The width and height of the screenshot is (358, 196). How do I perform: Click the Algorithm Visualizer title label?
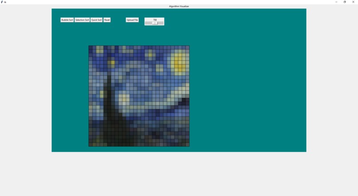(179, 6)
